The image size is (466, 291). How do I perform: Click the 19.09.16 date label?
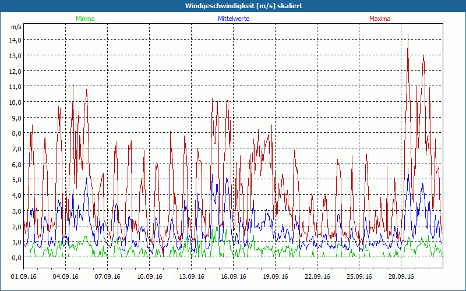[275, 276]
